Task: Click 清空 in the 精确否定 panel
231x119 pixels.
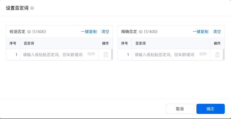Action: 217,32
